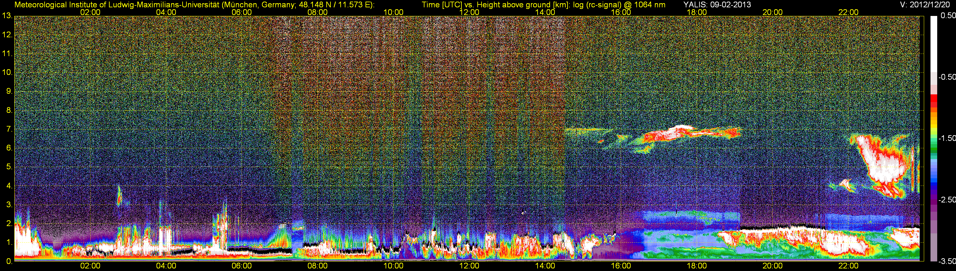This screenshot has width=956, height=271.
Task: Select 10:00 on the bottom time axis
Action: pos(393,266)
